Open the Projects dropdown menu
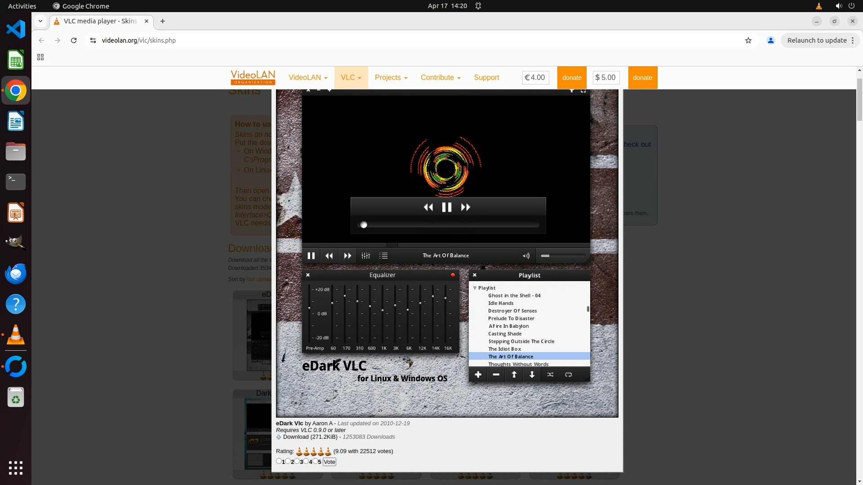 tap(391, 78)
